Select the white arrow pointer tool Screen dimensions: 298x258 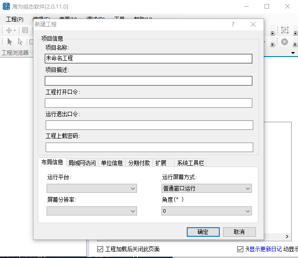pos(20,42)
